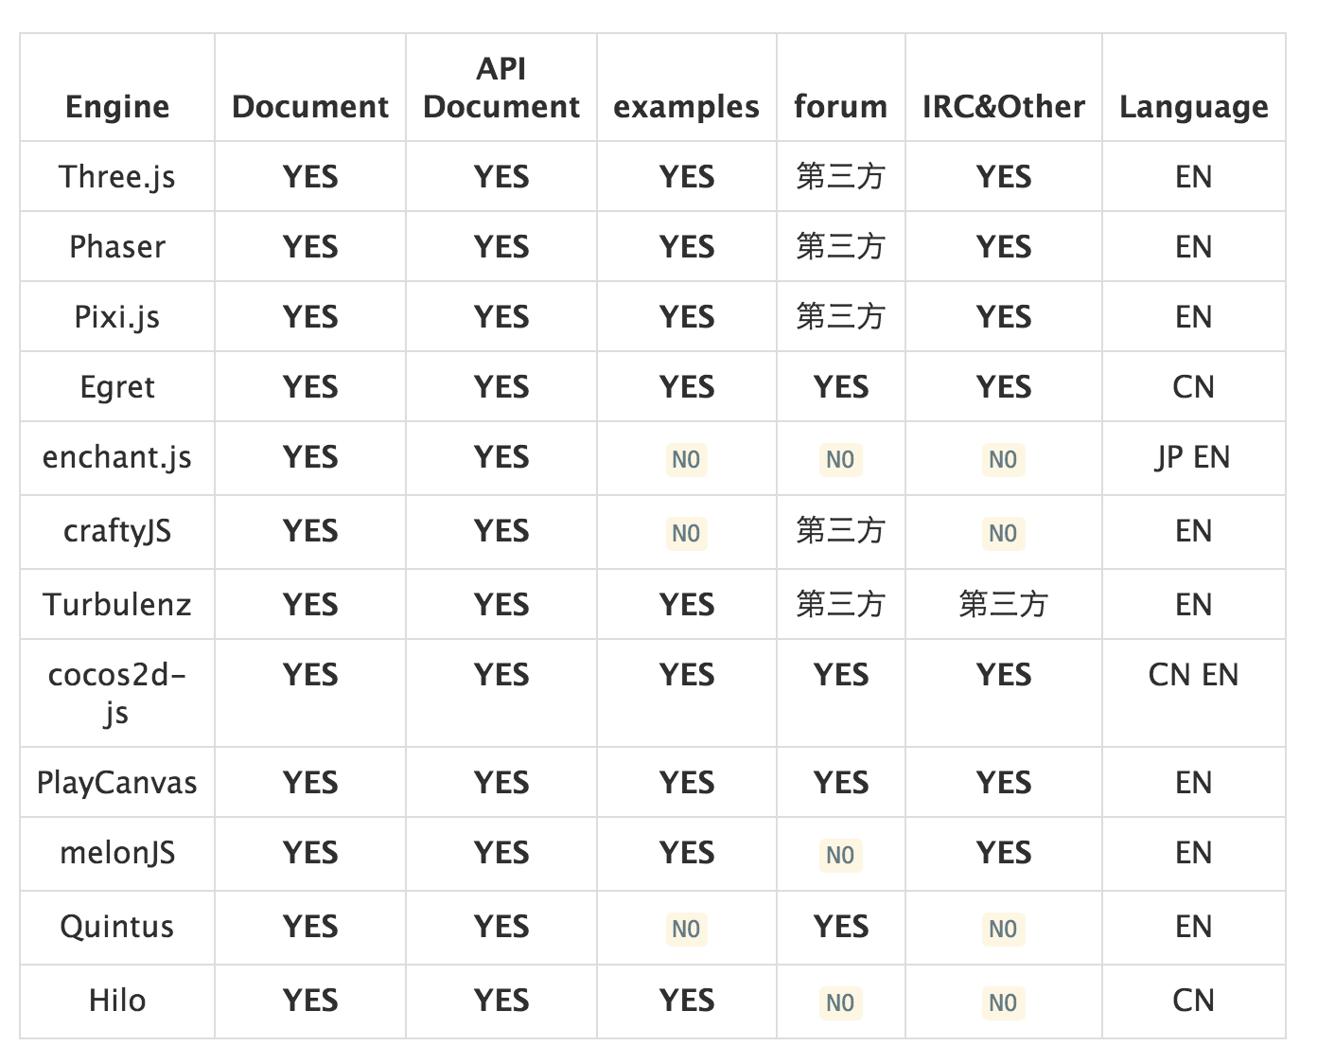Click the NO examples cell for craftyJS
1317x1064 pixels.
(x=686, y=533)
